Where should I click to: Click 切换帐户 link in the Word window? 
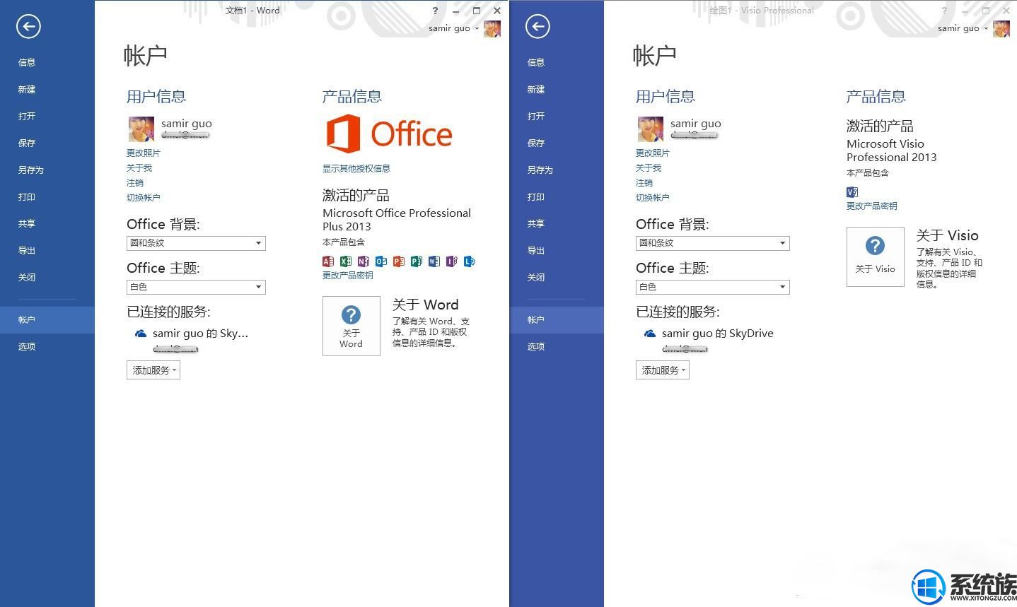coord(144,197)
